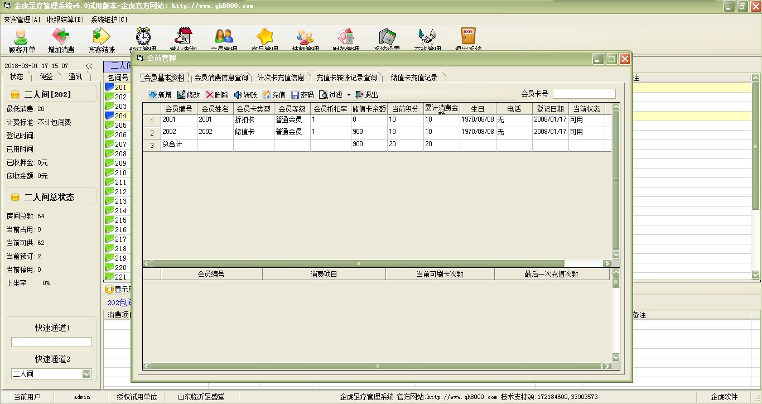
Task: Click the 转账 transfer button
Action: (x=245, y=95)
